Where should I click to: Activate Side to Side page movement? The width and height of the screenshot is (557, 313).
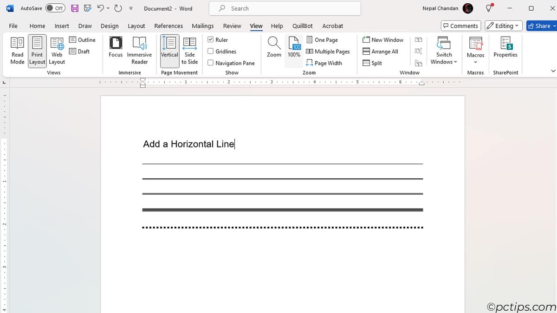[x=189, y=50]
